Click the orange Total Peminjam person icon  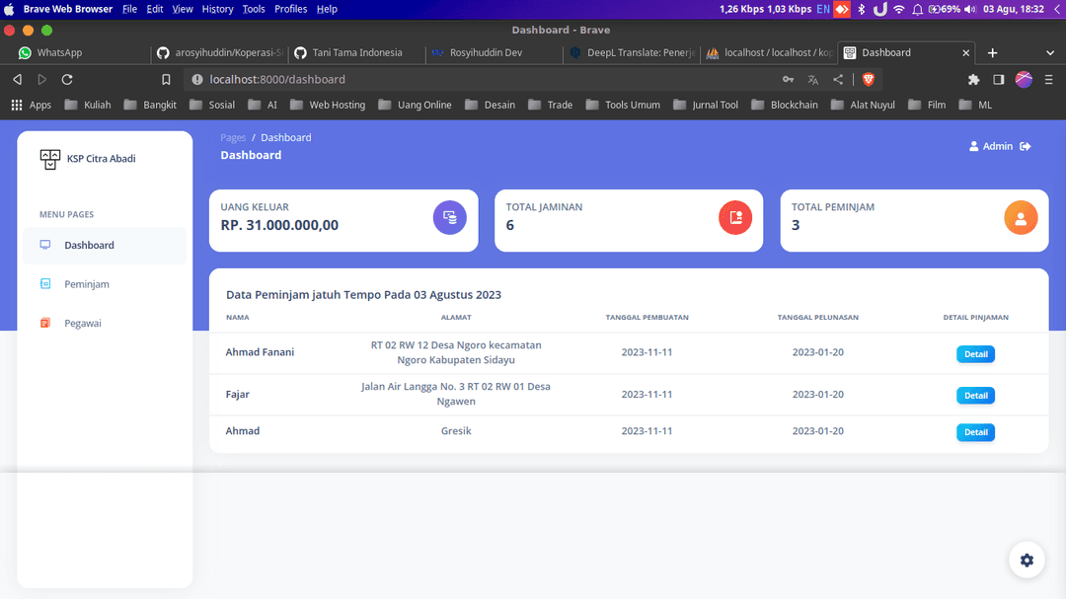pos(1021,217)
